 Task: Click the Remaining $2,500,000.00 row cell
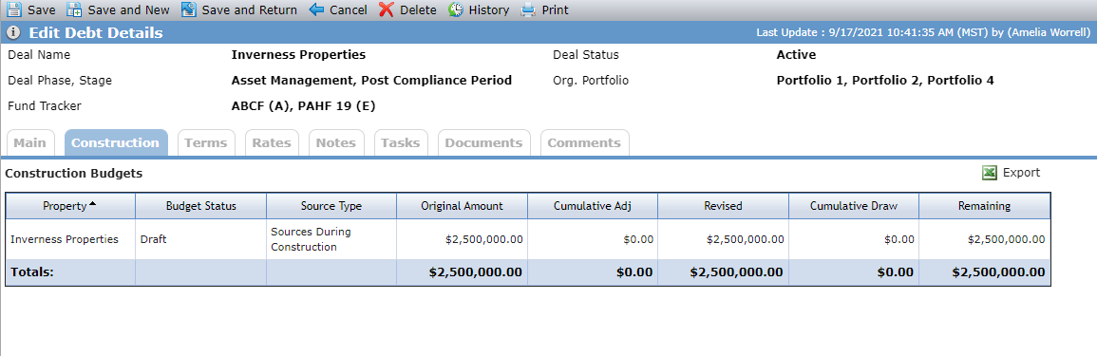pyautogui.click(x=984, y=239)
